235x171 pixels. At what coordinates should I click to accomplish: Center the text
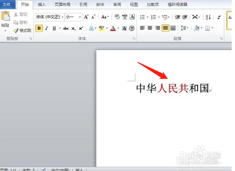pyautogui.click(x=150, y=28)
